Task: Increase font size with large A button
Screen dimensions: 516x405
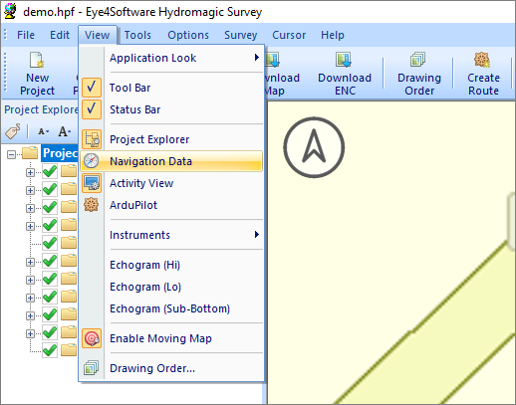Action: click(64, 131)
